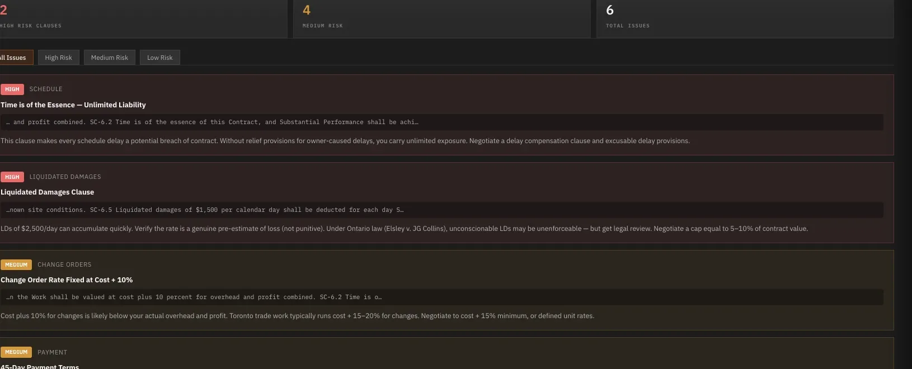Screen dimensions: 912x369
Task: Click the CHANGE ORDERS category label
Action: (64, 264)
